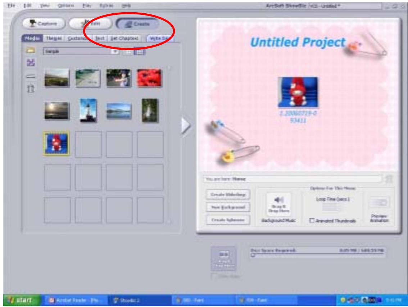
Task: Click the folder icon in the media sidebar
Action: 30,51
